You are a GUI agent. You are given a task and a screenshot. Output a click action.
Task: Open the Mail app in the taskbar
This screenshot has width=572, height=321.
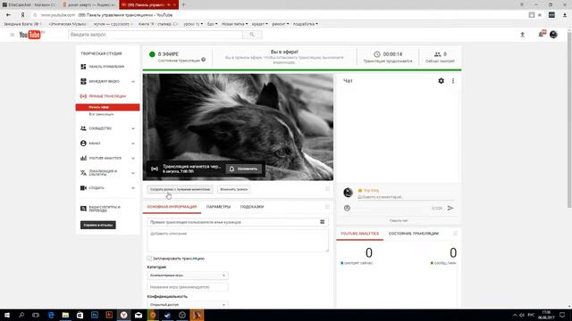click(x=139, y=315)
